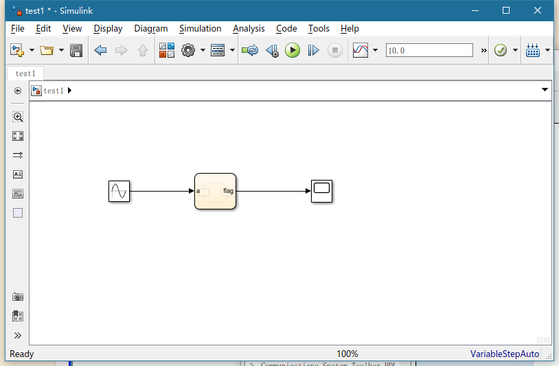Click the Model Advisor checkmark icon
The image size is (559, 366).
(501, 50)
